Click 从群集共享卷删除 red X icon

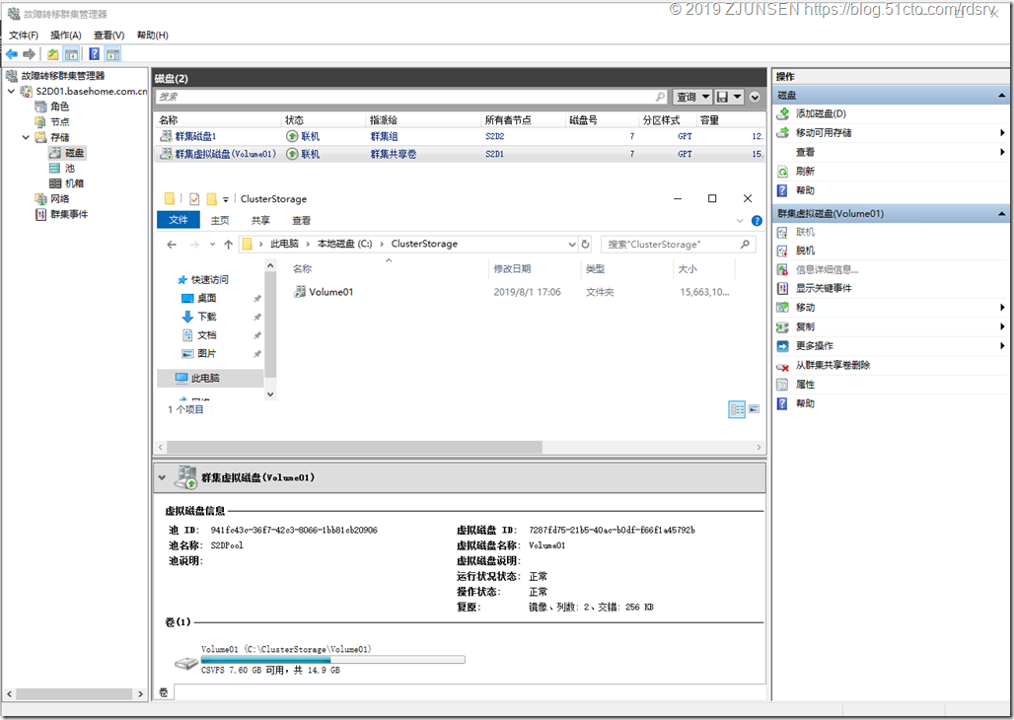pyautogui.click(x=782, y=366)
